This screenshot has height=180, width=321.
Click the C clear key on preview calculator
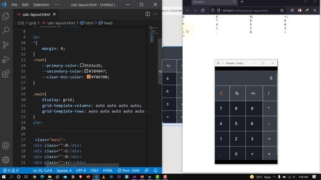pos(221,93)
